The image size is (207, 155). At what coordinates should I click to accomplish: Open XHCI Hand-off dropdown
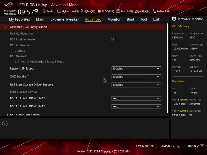click(x=136, y=77)
